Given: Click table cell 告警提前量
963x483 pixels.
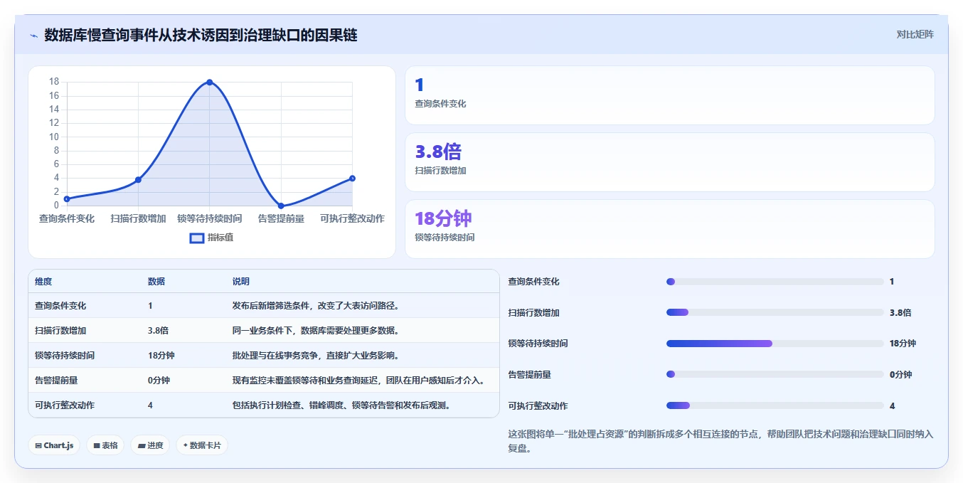Looking at the screenshot, I should (56, 381).
